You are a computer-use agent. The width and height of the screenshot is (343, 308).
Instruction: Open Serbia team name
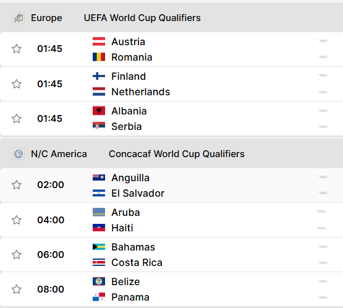coord(127,126)
